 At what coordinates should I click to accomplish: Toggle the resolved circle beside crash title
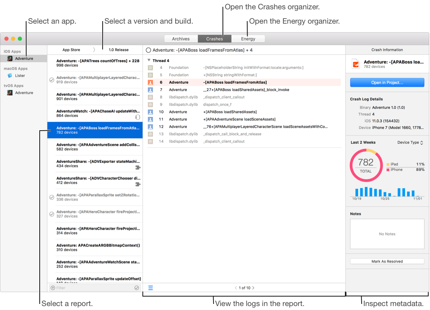(148, 50)
